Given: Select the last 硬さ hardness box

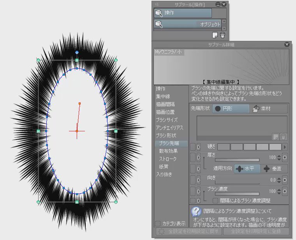Looking at the screenshot, I should click(x=275, y=147).
